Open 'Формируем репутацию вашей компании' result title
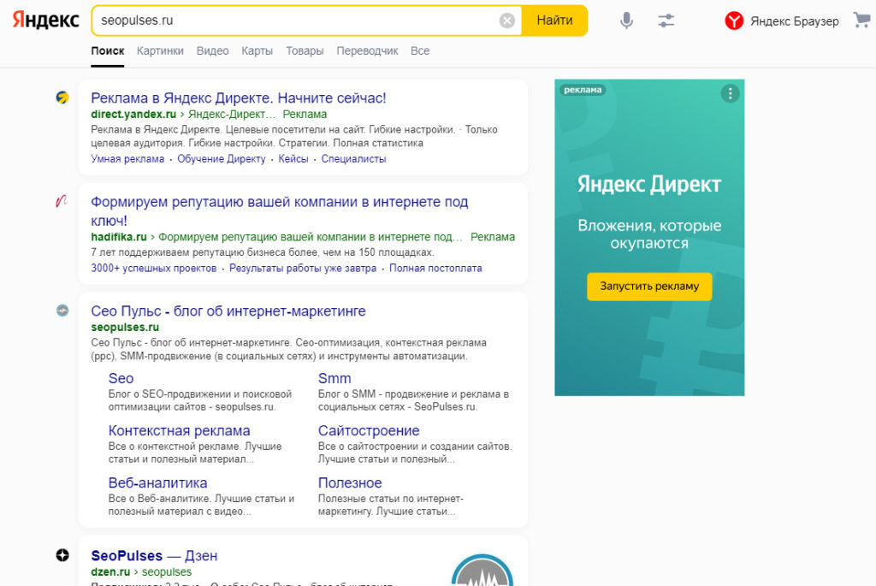This screenshot has height=586, width=876. coord(280,211)
